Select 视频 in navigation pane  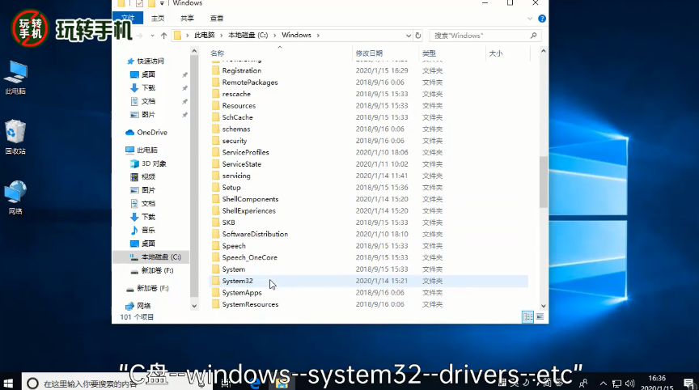coord(142,177)
